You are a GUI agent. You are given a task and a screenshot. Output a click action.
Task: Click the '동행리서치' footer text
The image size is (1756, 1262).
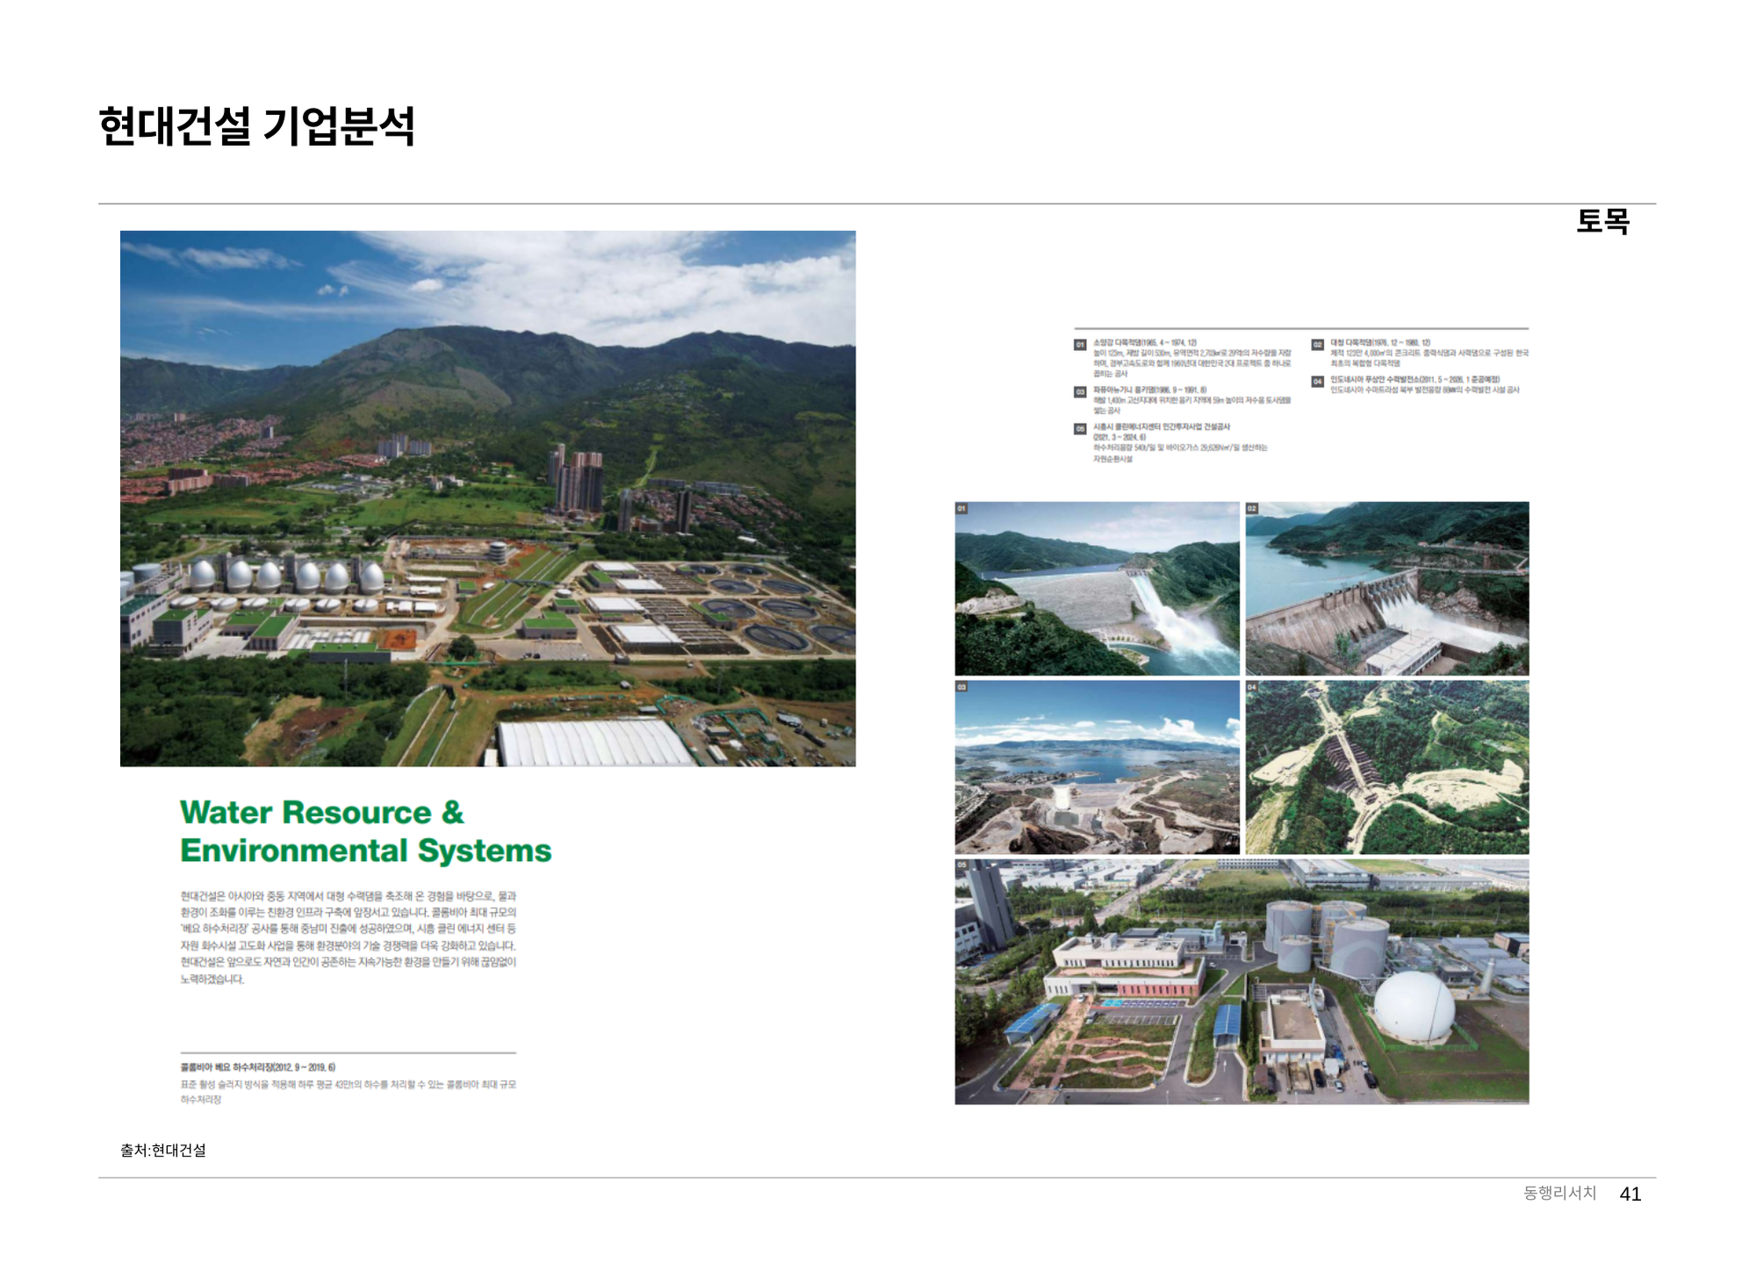click(x=1559, y=1193)
